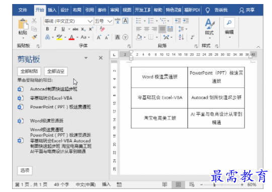Click the large Paste clipboard icon

(23, 24)
